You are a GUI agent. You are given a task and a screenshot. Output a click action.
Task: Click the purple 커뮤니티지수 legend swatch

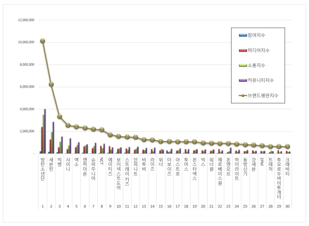pyautogui.click(x=243, y=81)
